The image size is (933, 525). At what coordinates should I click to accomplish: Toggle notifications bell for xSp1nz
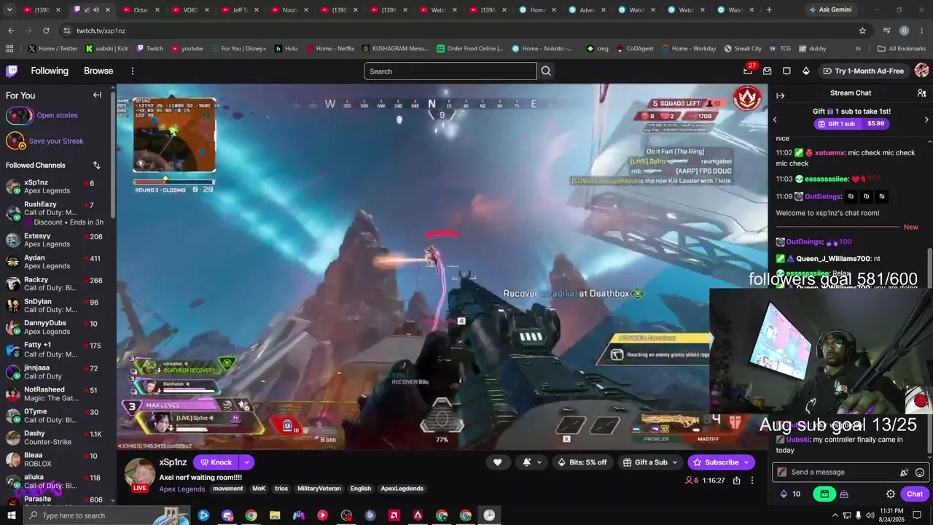tap(531, 462)
